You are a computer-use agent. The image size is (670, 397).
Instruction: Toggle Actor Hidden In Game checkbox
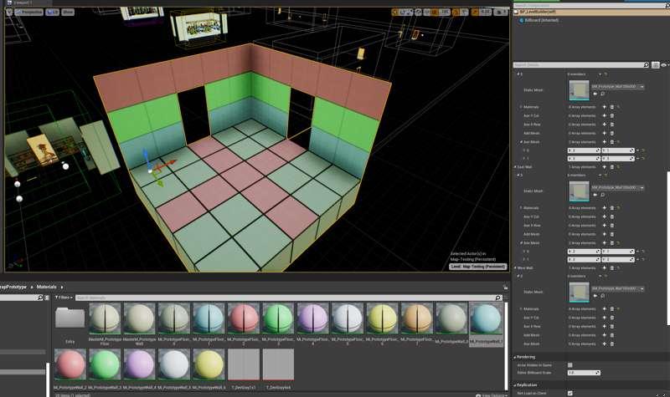570,365
